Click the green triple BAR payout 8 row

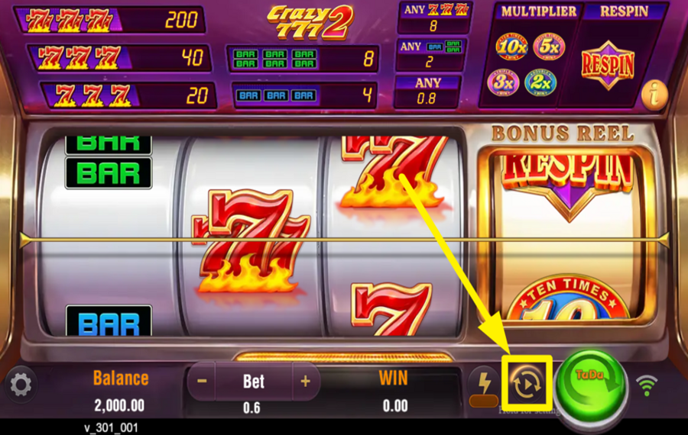pos(302,59)
